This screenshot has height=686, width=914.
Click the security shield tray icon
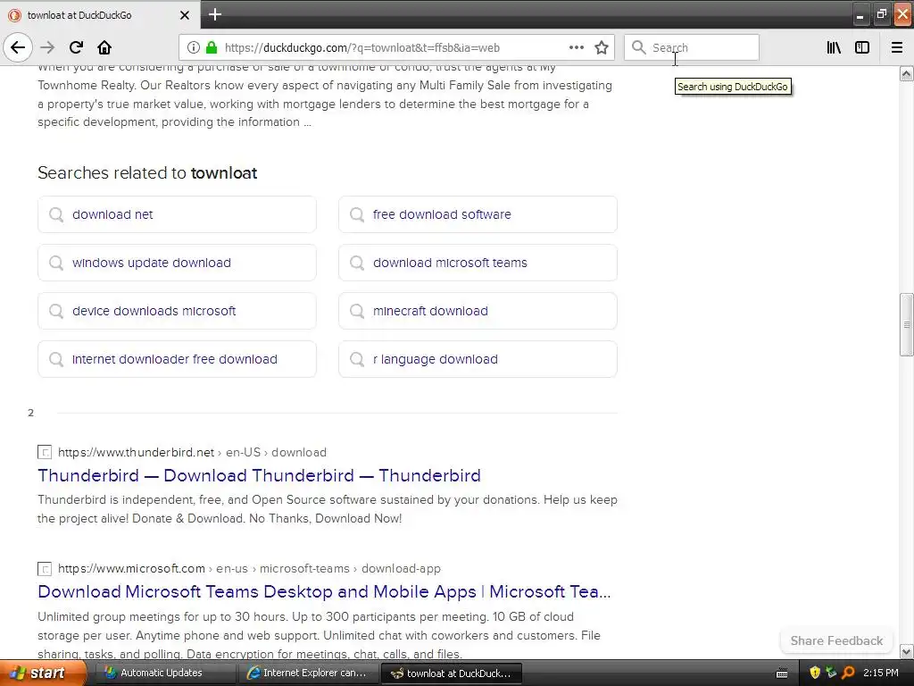pos(815,673)
